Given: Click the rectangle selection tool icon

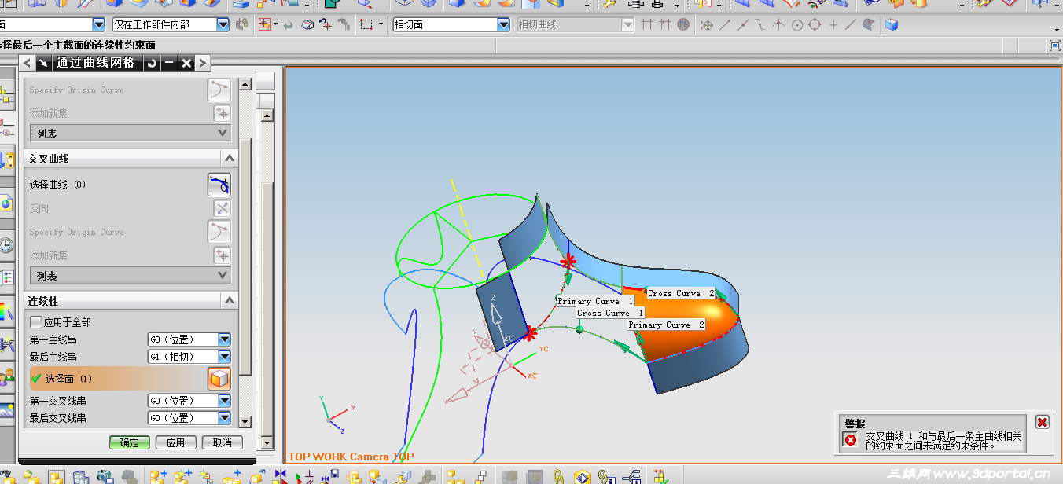Looking at the screenshot, I should (x=366, y=24).
